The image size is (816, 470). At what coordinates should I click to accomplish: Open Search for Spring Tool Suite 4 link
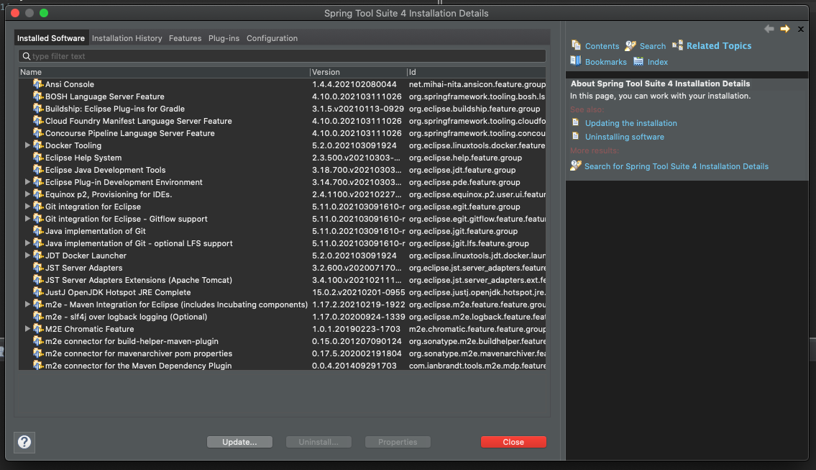pos(676,166)
